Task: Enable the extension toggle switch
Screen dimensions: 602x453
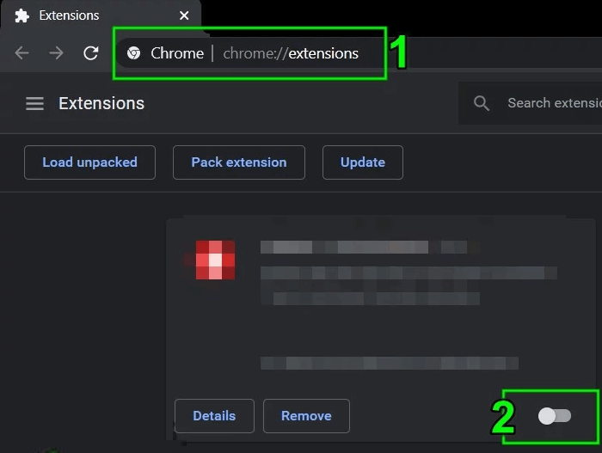Action: [x=555, y=416]
